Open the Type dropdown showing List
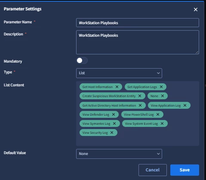206x180 pixels. pos(119,73)
